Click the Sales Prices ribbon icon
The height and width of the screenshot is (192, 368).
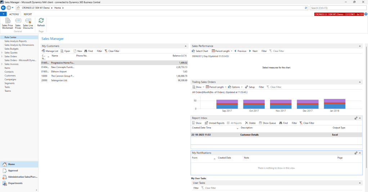(18, 23)
